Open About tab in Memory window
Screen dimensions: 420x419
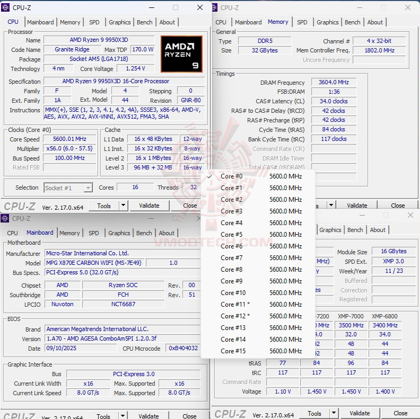point(375,22)
